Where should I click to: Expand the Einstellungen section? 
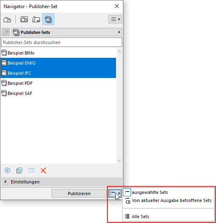click(62, 182)
